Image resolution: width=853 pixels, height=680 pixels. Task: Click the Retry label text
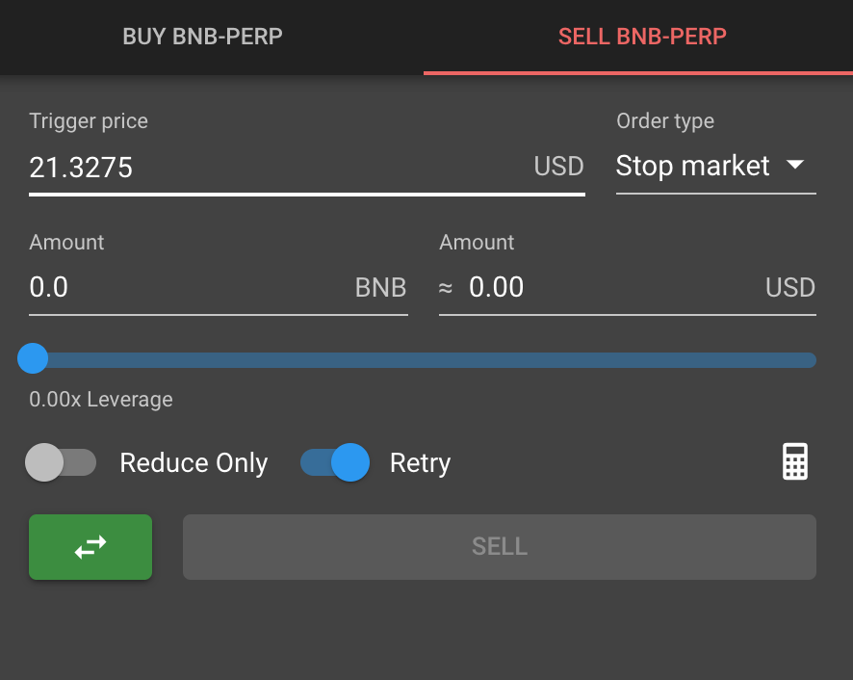point(420,463)
